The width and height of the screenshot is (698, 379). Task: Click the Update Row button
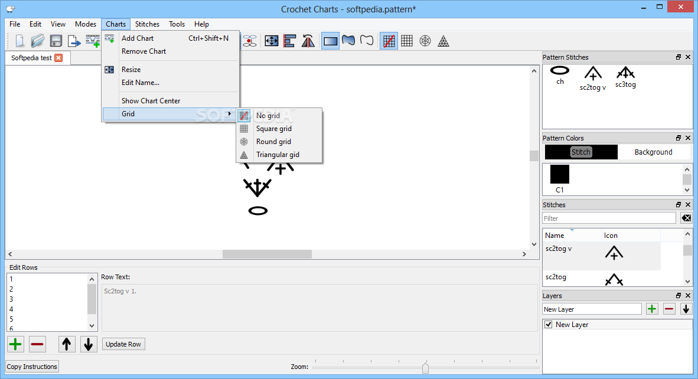pos(123,344)
